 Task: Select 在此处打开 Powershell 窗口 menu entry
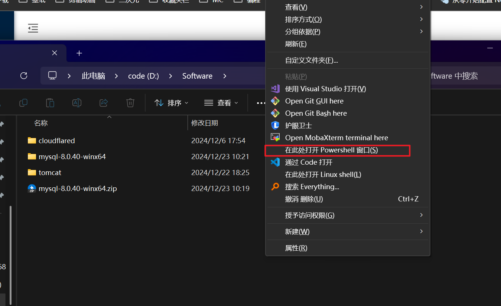point(331,150)
